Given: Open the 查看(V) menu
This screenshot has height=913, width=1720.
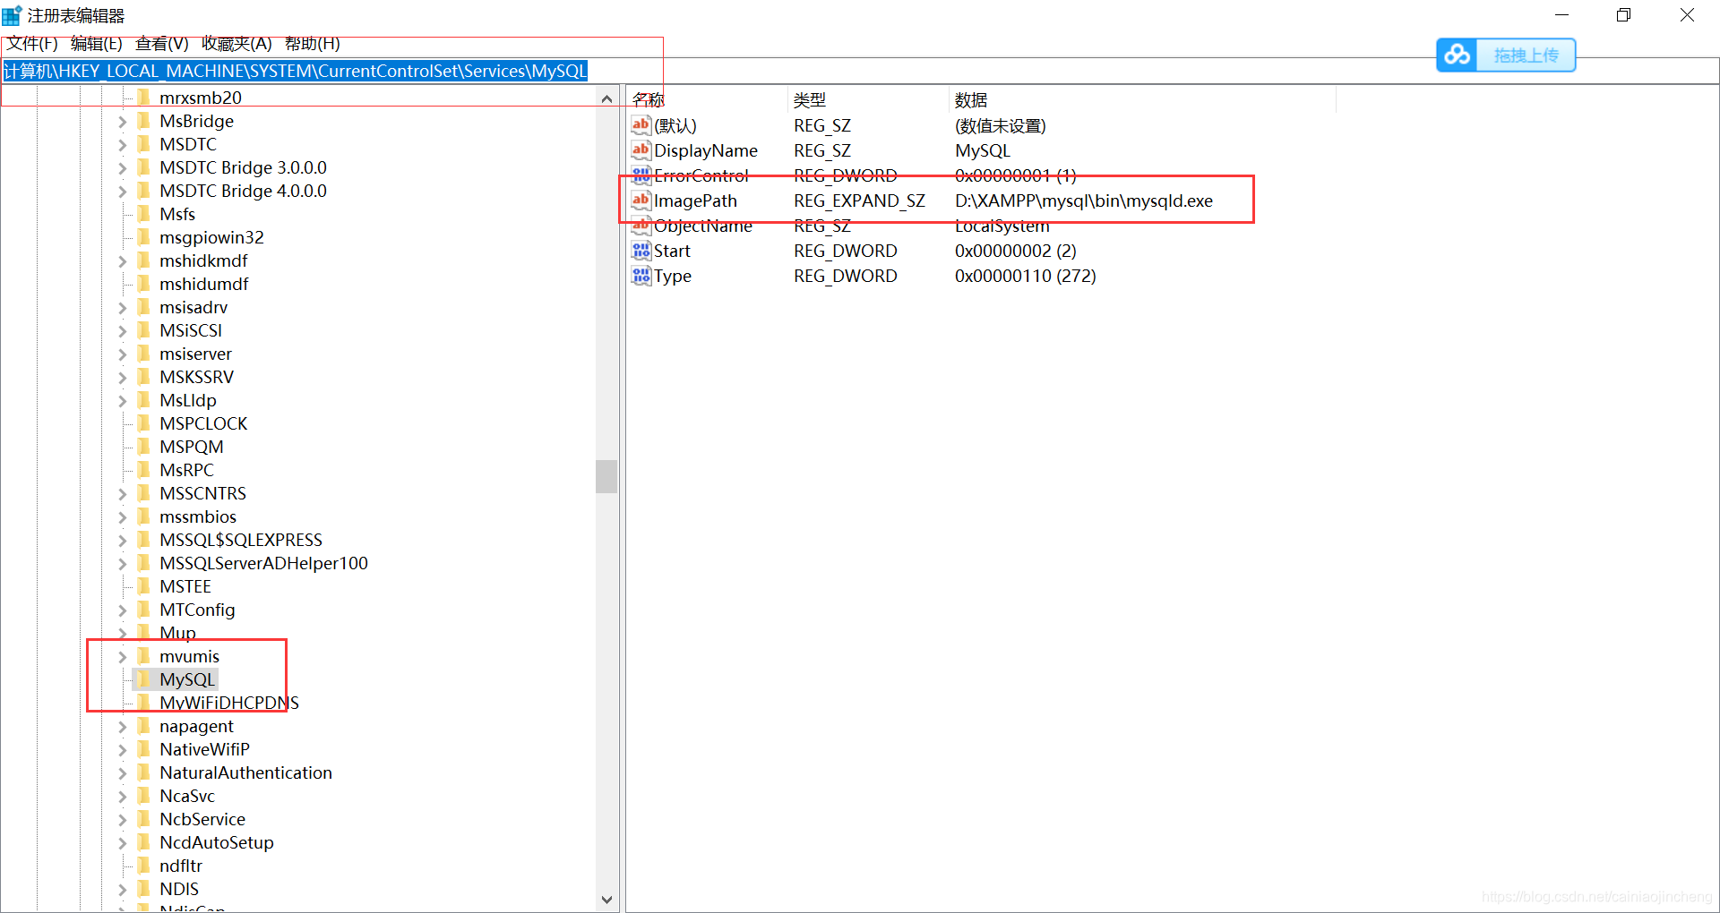Looking at the screenshot, I should click(x=160, y=43).
